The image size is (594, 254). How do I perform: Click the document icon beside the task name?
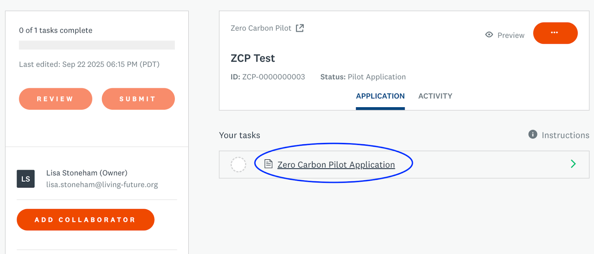tap(268, 164)
